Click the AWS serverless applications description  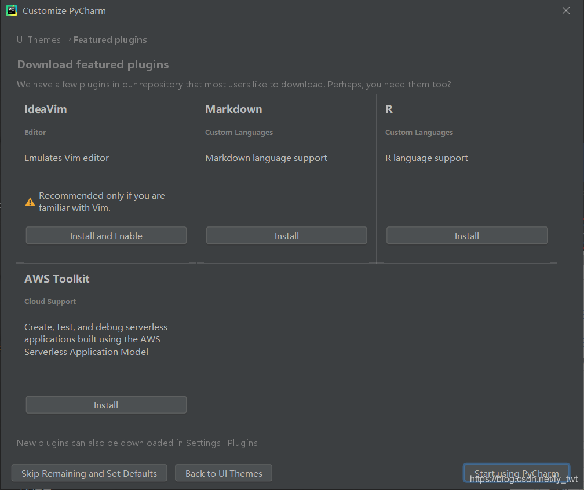tap(96, 339)
